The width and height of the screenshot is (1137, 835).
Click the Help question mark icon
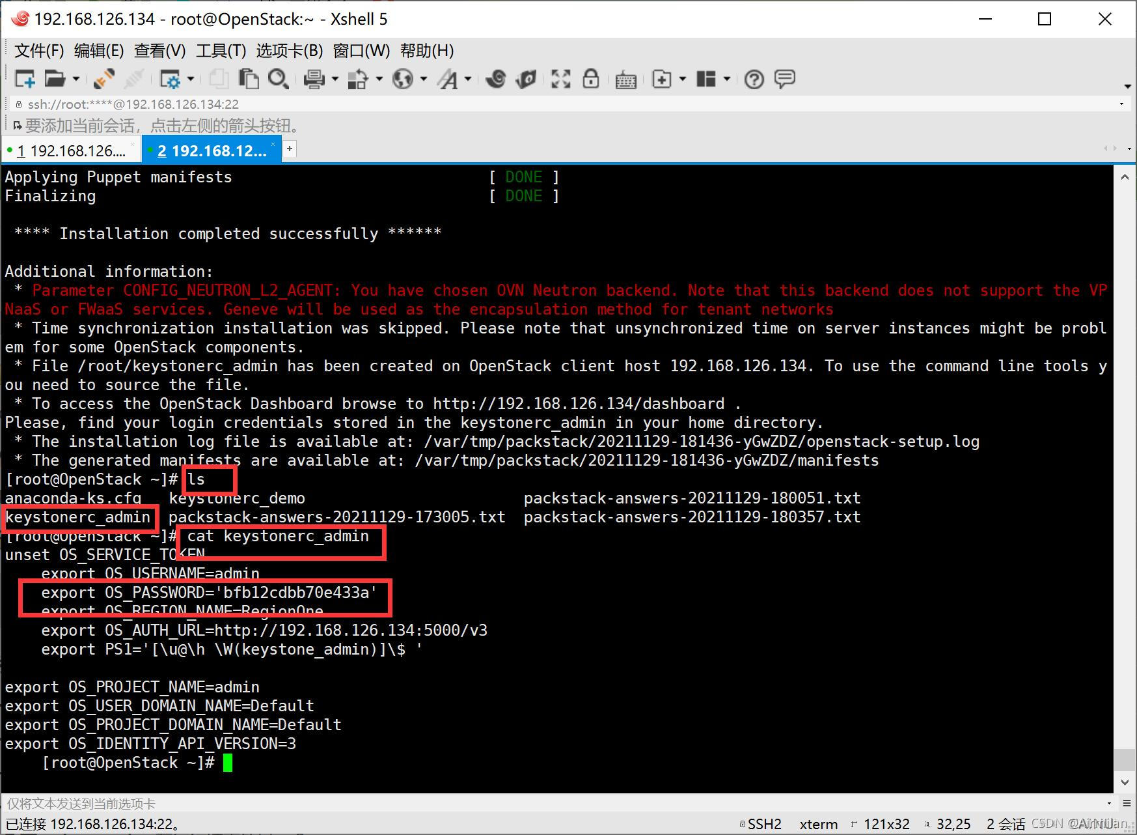pyautogui.click(x=754, y=79)
